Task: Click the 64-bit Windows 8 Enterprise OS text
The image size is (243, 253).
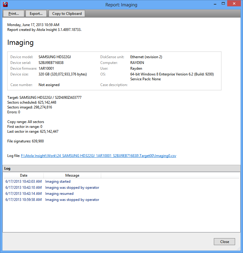Action: coord(172,74)
